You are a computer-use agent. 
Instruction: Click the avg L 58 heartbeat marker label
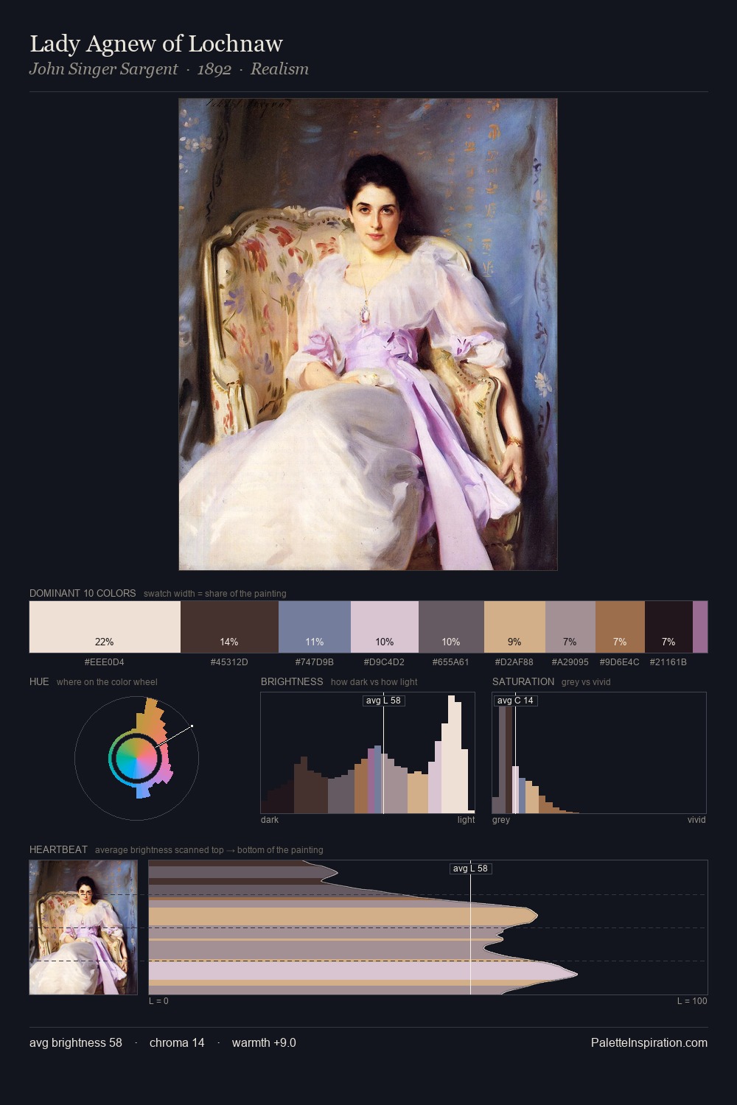471,869
